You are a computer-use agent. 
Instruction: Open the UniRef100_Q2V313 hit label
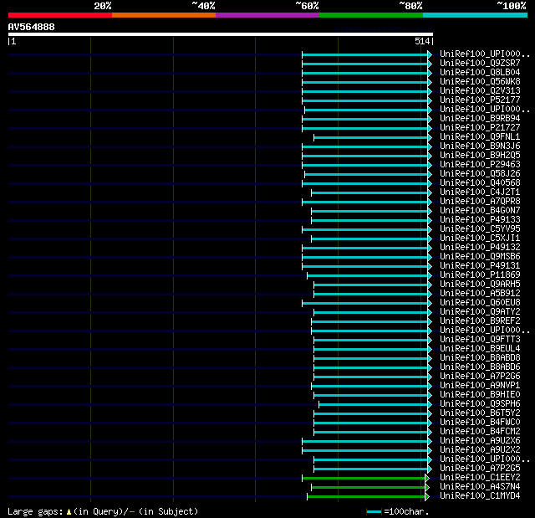(480, 91)
